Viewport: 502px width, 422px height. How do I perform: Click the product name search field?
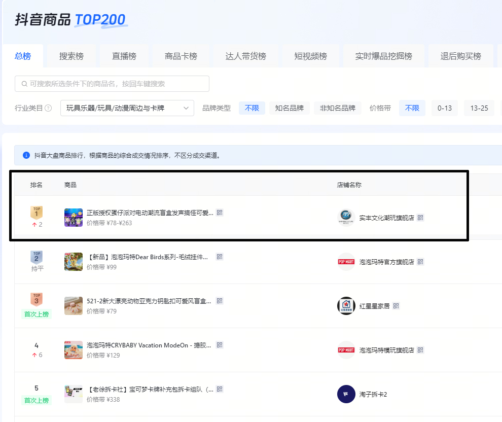112,84
